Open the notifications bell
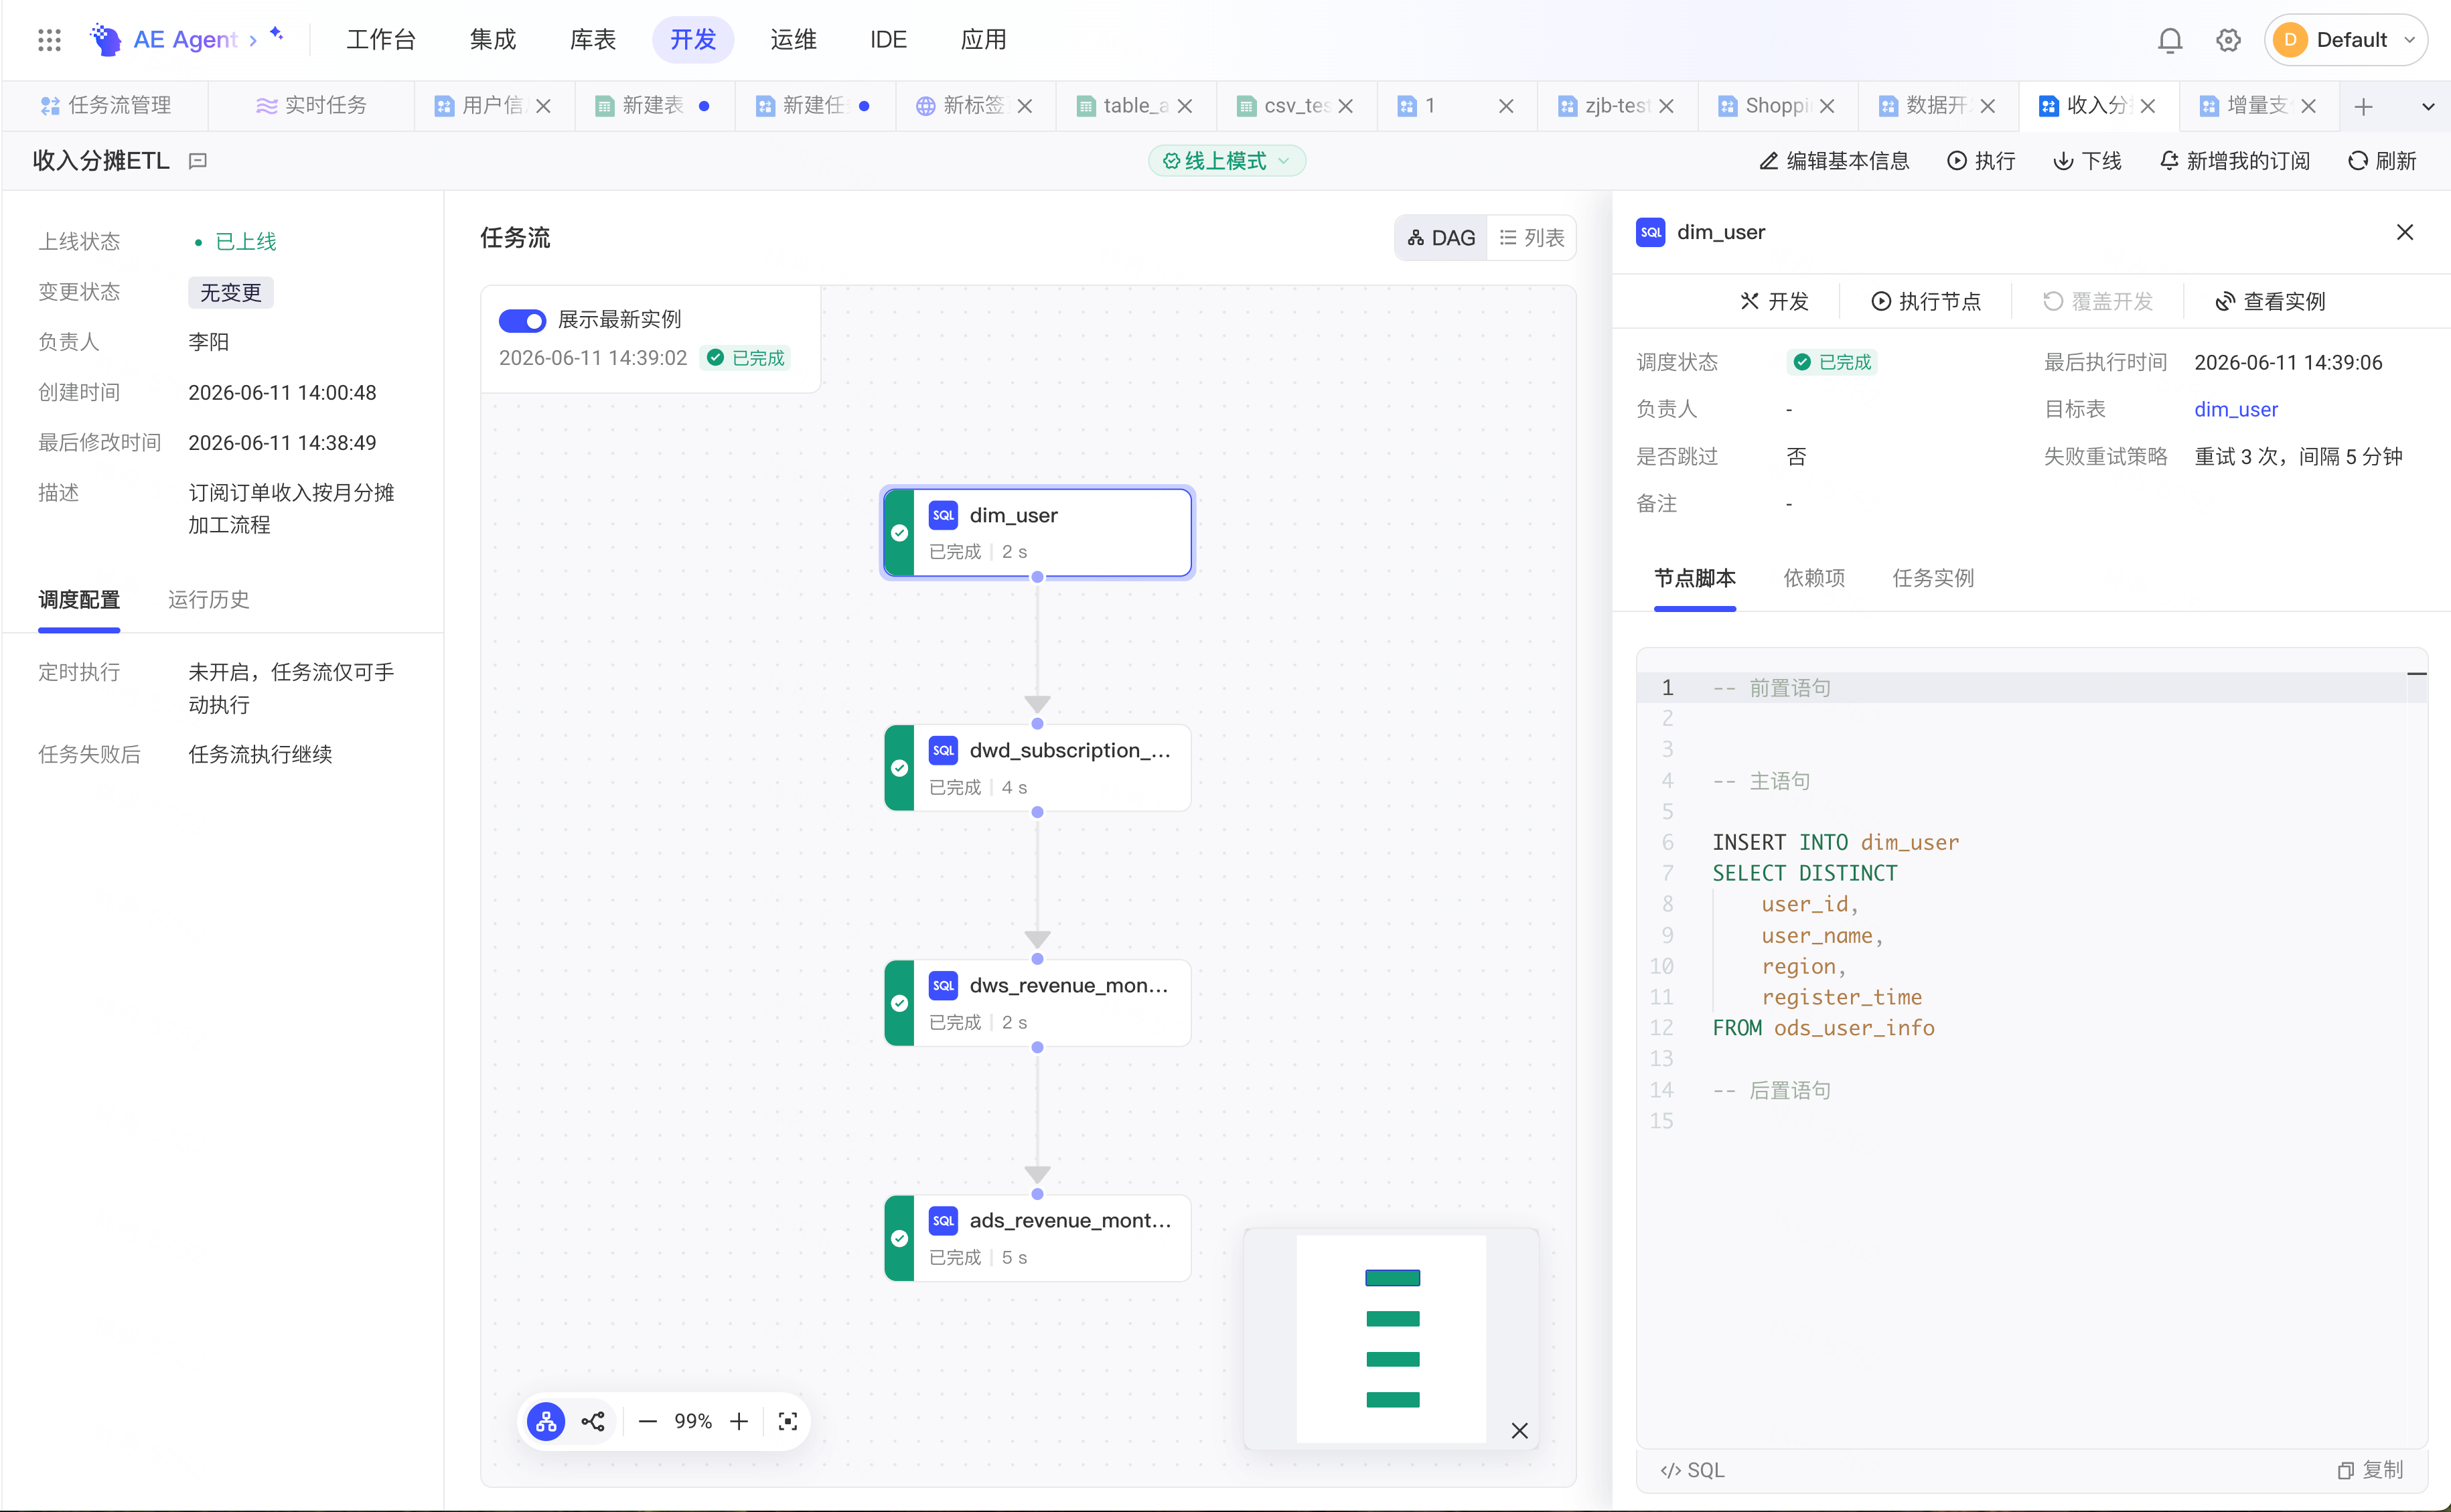The width and height of the screenshot is (2451, 1512). pyautogui.click(x=2169, y=40)
